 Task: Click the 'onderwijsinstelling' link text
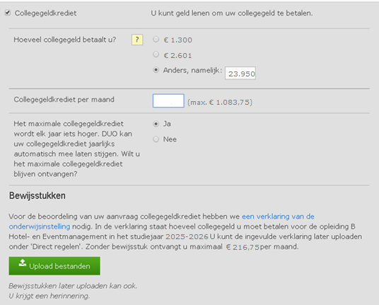pyautogui.click(x=40, y=226)
